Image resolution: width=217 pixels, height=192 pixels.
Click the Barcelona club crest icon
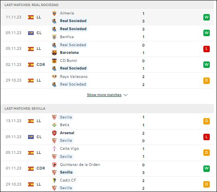[x=54, y=53]
